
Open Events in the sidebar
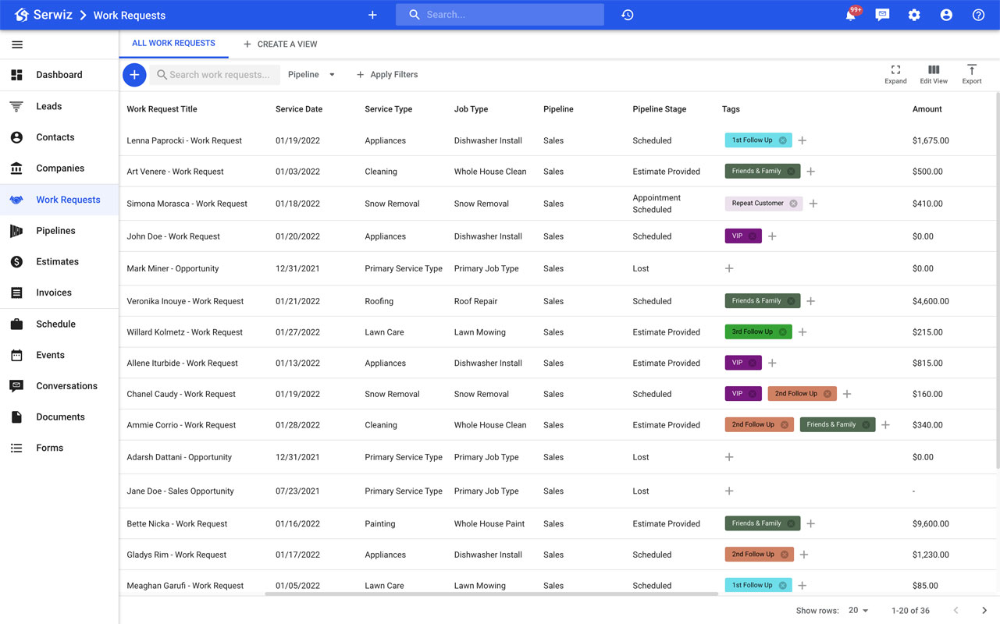pos(59,355)
